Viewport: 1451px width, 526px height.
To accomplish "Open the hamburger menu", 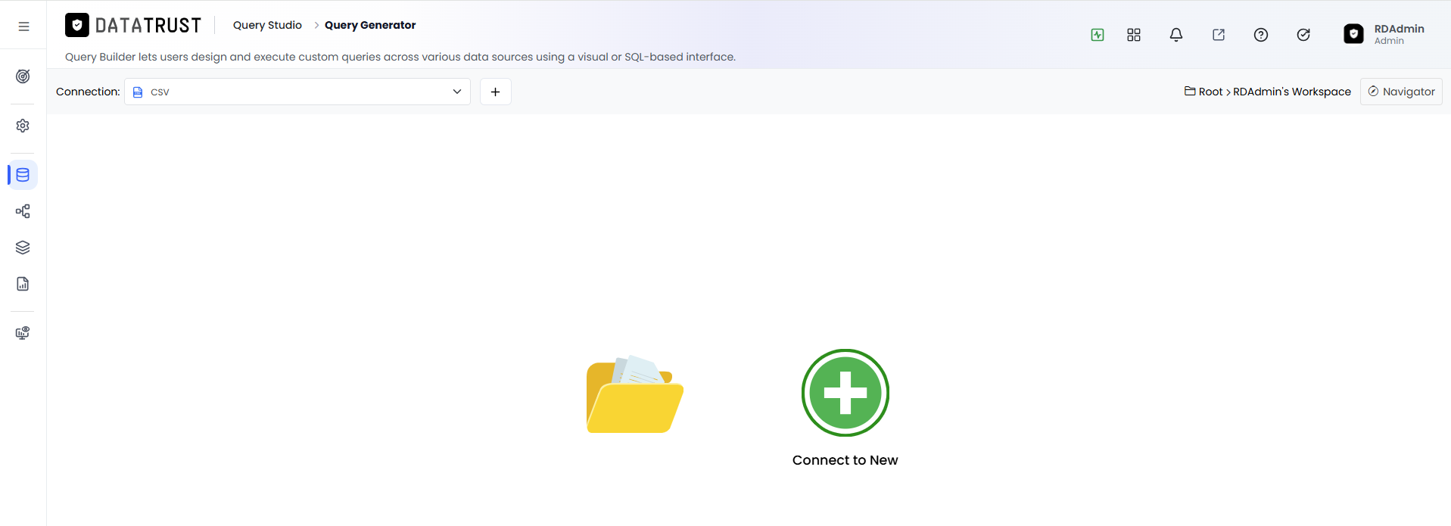I will pyautogui.click(x=23, y=26).
